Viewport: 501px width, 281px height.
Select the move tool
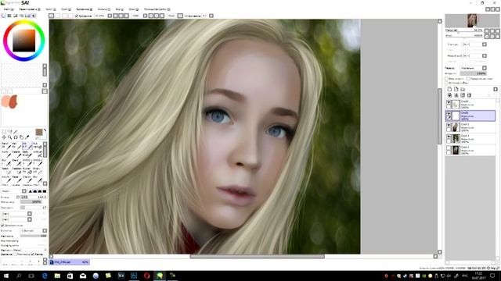(4, 137)
